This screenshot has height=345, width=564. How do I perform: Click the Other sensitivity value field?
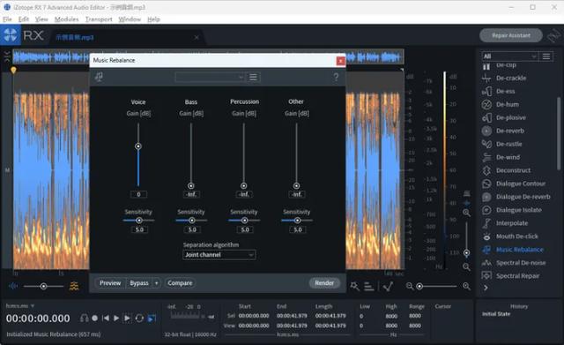[298, 229]
